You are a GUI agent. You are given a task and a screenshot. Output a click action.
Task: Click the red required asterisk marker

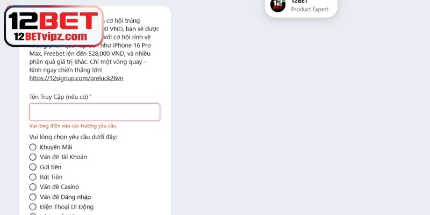(x=90, y=96)
